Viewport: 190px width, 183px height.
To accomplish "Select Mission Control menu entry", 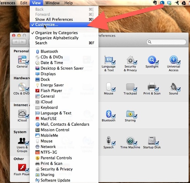I will [x=64, y=130].
